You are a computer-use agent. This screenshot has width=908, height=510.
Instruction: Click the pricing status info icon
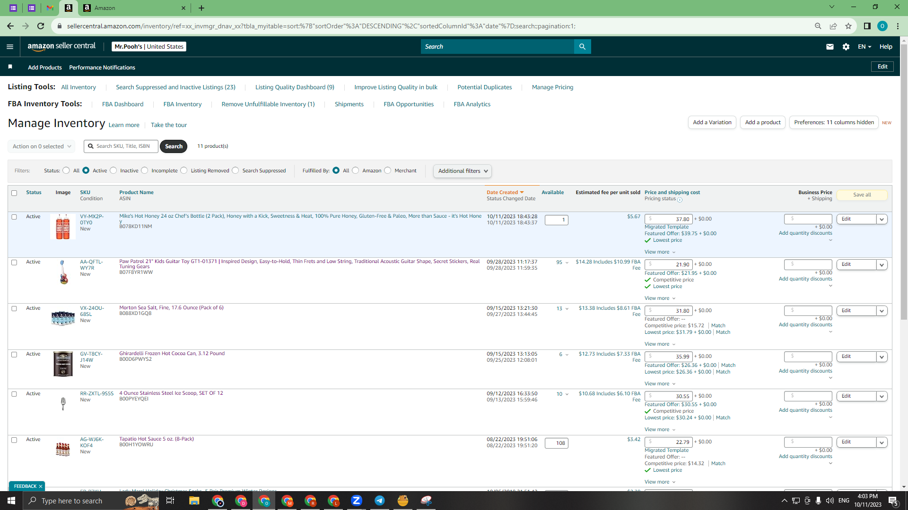680,200
